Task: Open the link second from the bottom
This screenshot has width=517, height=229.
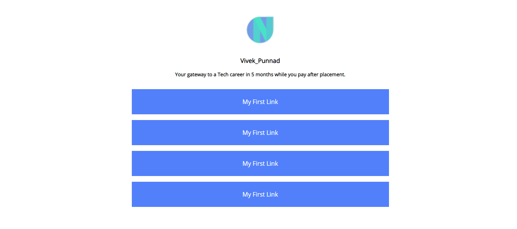Action: tap(260, 163)
